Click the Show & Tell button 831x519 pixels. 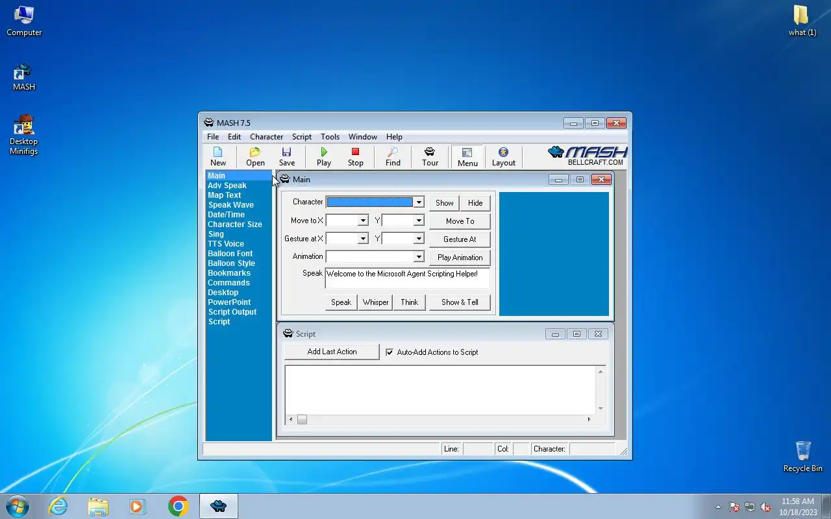pyautogui.click(x=460, y=302)
